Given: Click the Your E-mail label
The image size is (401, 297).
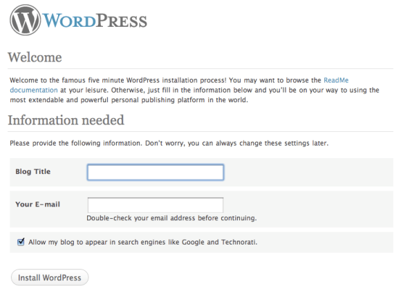Looking at the screenshot, I should point(37,204).
